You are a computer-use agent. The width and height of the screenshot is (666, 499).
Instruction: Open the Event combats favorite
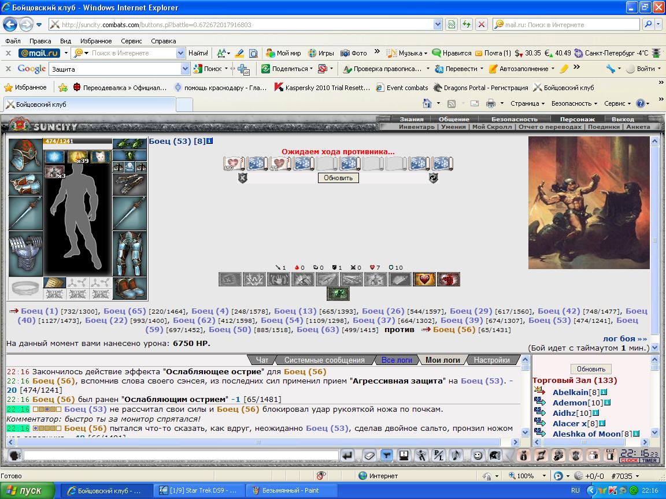tap(402, 87)
